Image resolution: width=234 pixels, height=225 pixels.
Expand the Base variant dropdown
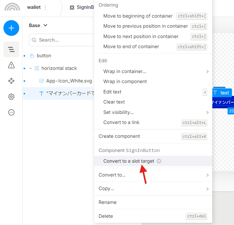click(x=38, y=25)
